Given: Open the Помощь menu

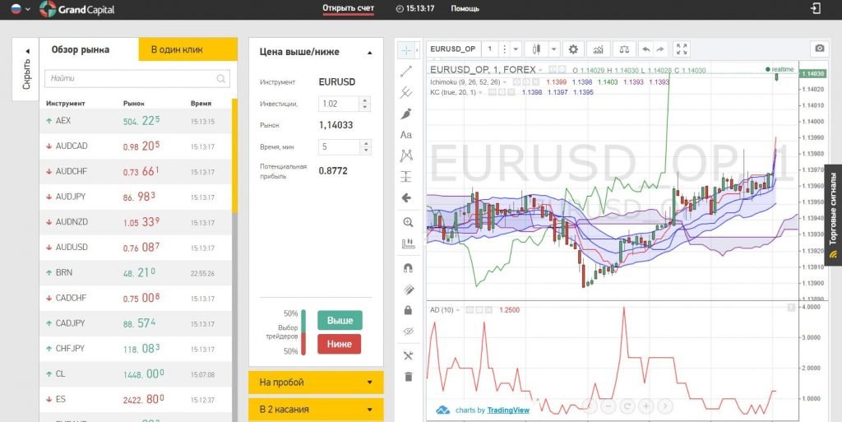Looking at the screenshot, I should click(465, 9).
